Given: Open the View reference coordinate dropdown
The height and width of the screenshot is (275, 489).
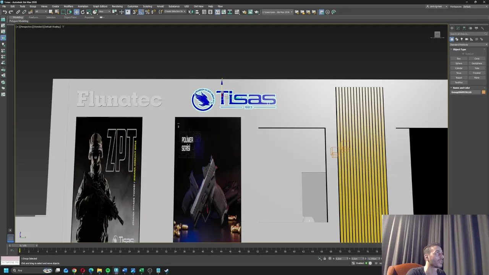Looking at the screenshot, I should (105, 12).
